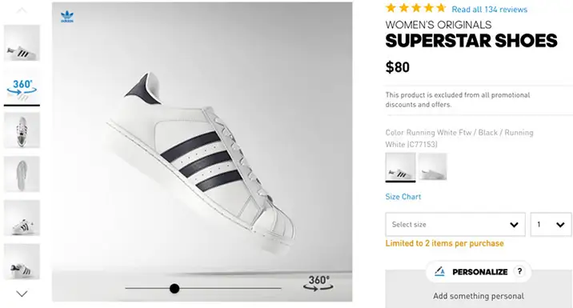Click the PERSONALIZE button
This screenshot has width=573, height=308.
[x=479, y=271]
